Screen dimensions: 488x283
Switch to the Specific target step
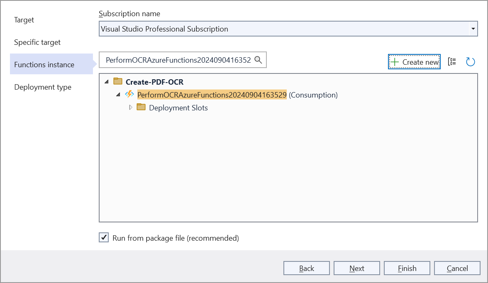point(37,42)
